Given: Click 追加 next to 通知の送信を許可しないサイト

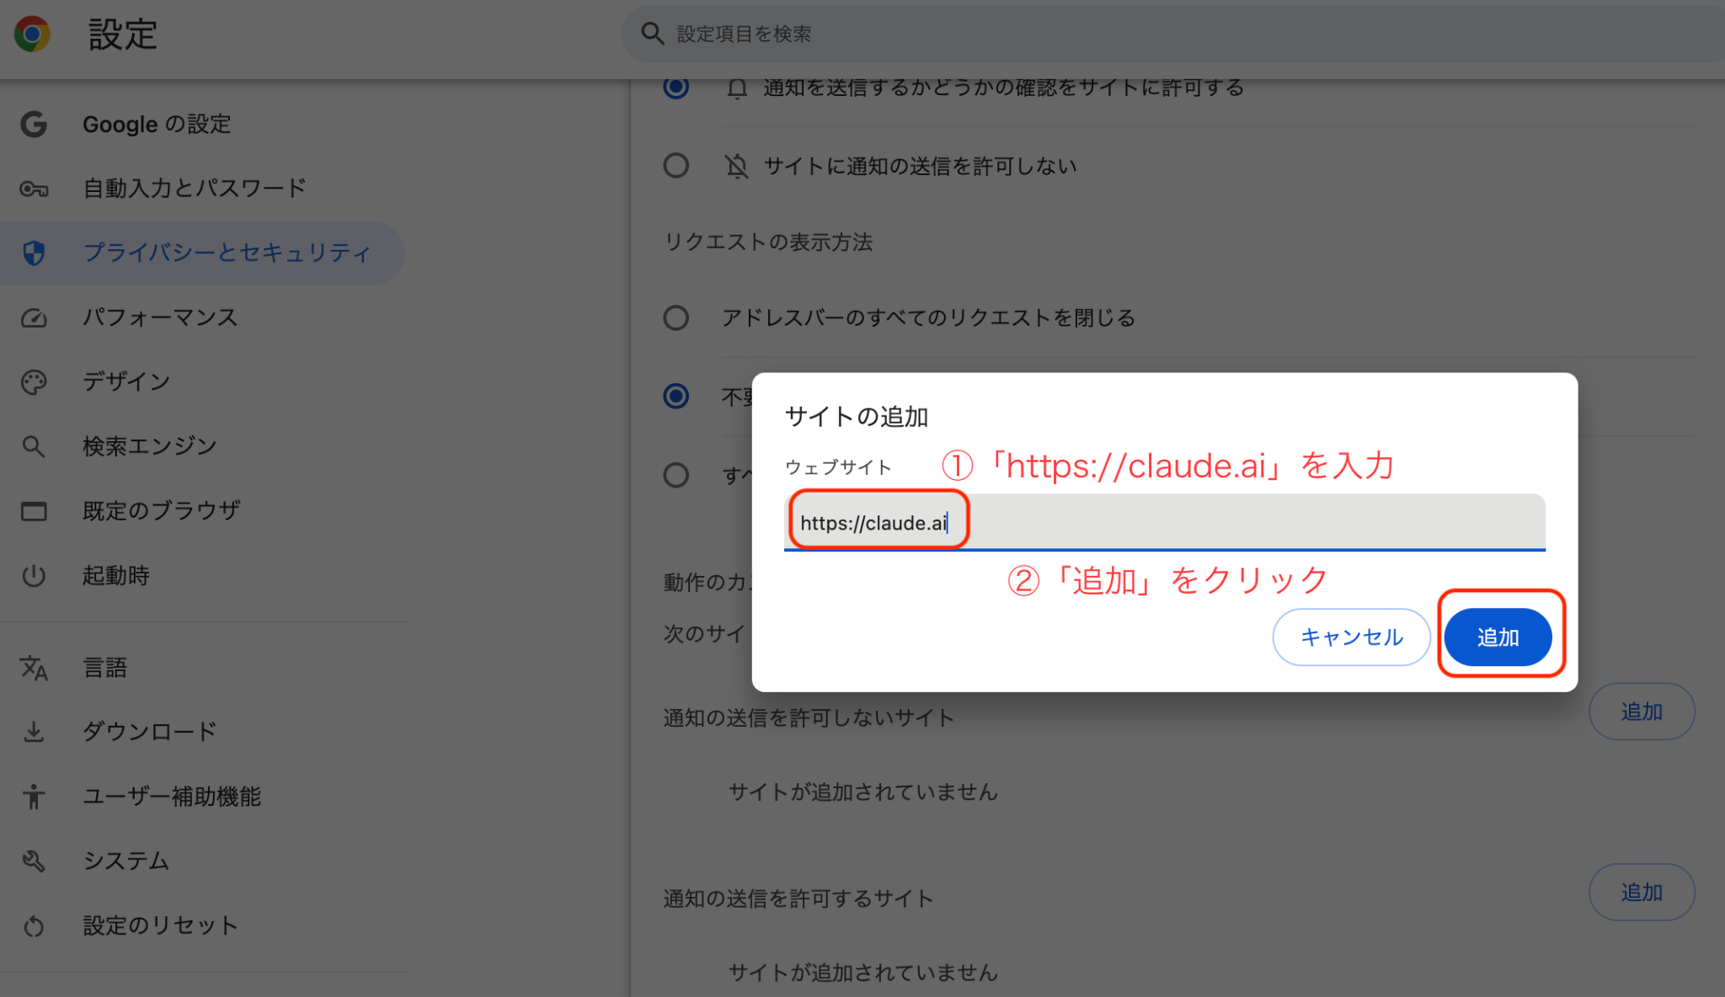Looking at the screenshot, I should [x=1641, y=711].
